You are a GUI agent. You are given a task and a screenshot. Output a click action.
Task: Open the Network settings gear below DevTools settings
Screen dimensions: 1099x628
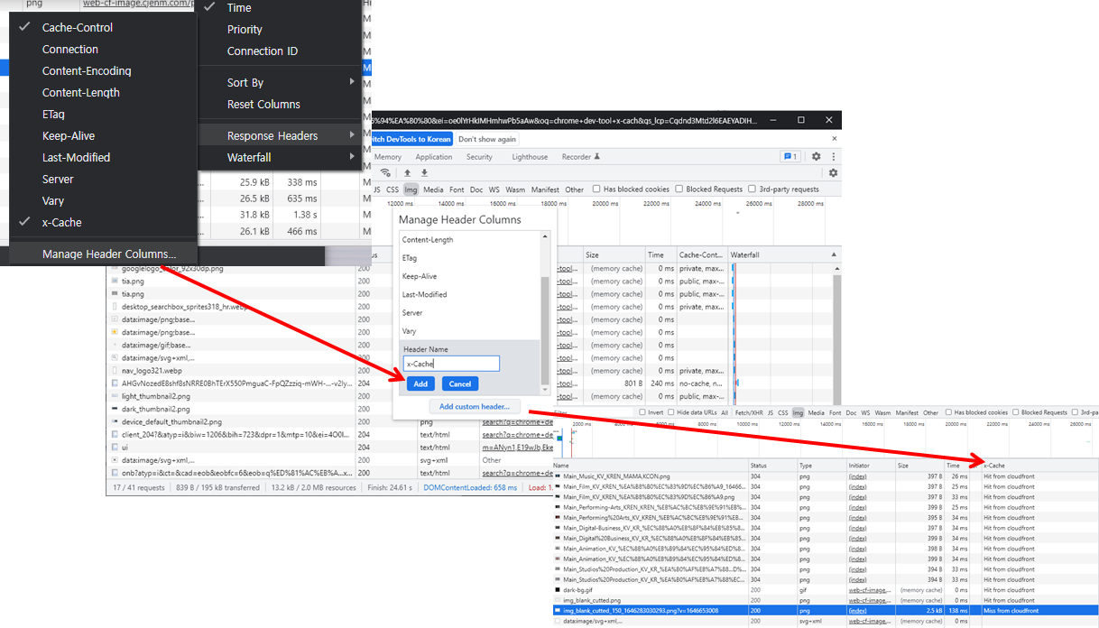tap(833, 173)
